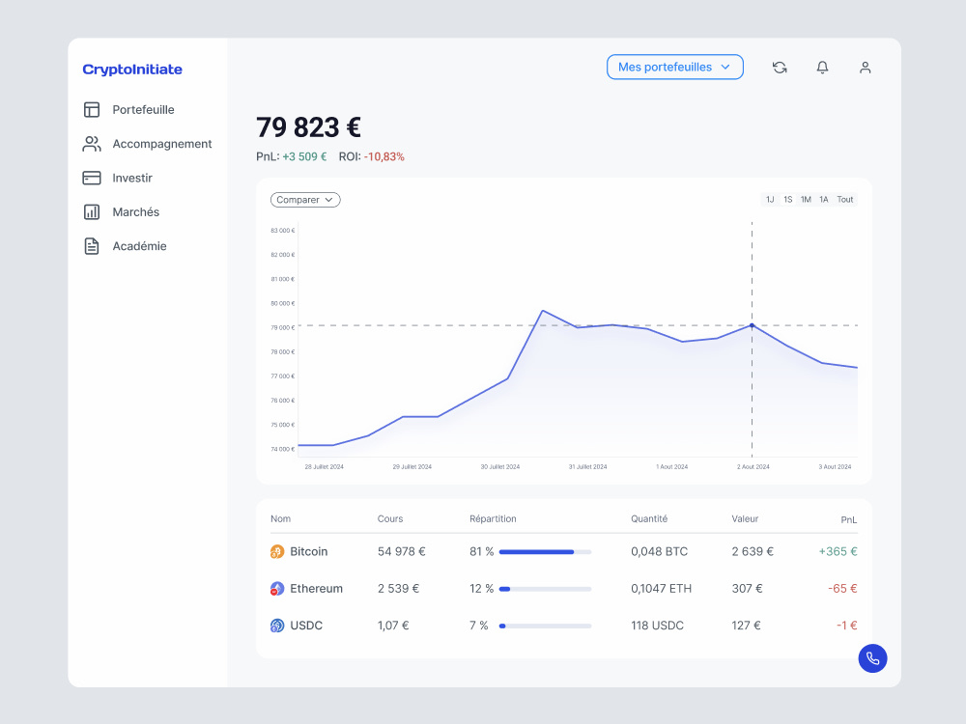This screenshot has height=724, width=966.
Task: Click the -65 € Ethereum PnL
Action: 842,589
